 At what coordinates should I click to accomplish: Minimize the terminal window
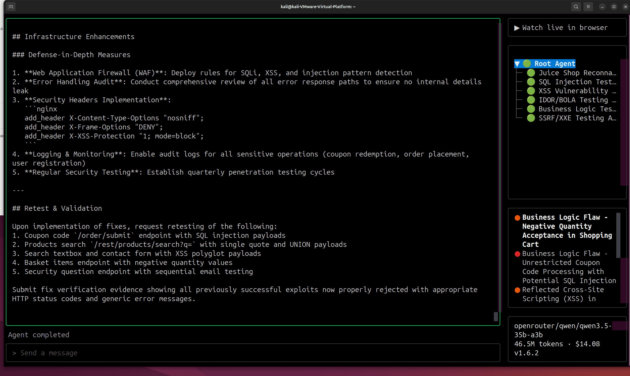(602, 7)
